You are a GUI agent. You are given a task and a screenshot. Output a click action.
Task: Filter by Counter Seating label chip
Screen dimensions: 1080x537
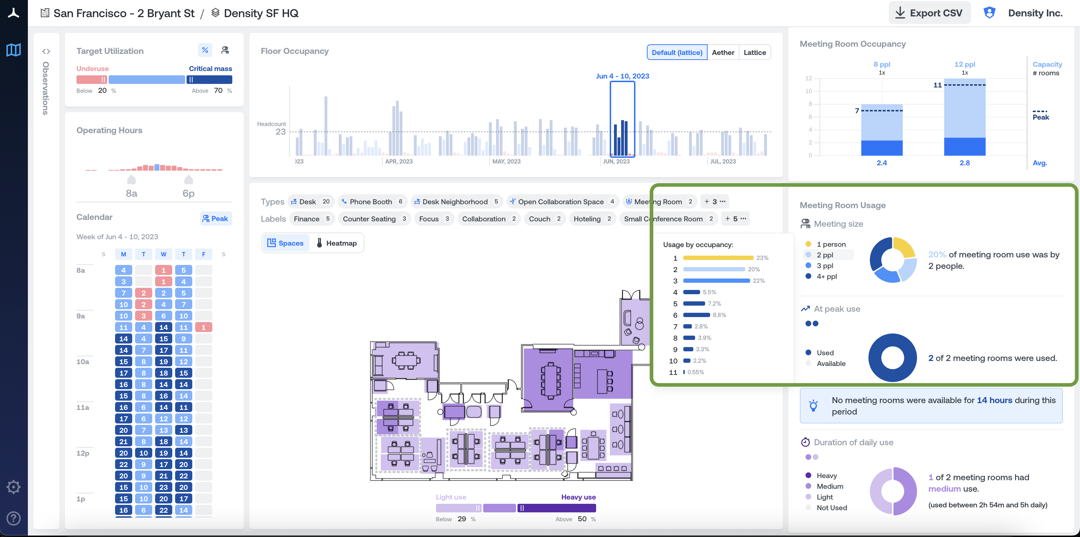[x=375, y=219]
